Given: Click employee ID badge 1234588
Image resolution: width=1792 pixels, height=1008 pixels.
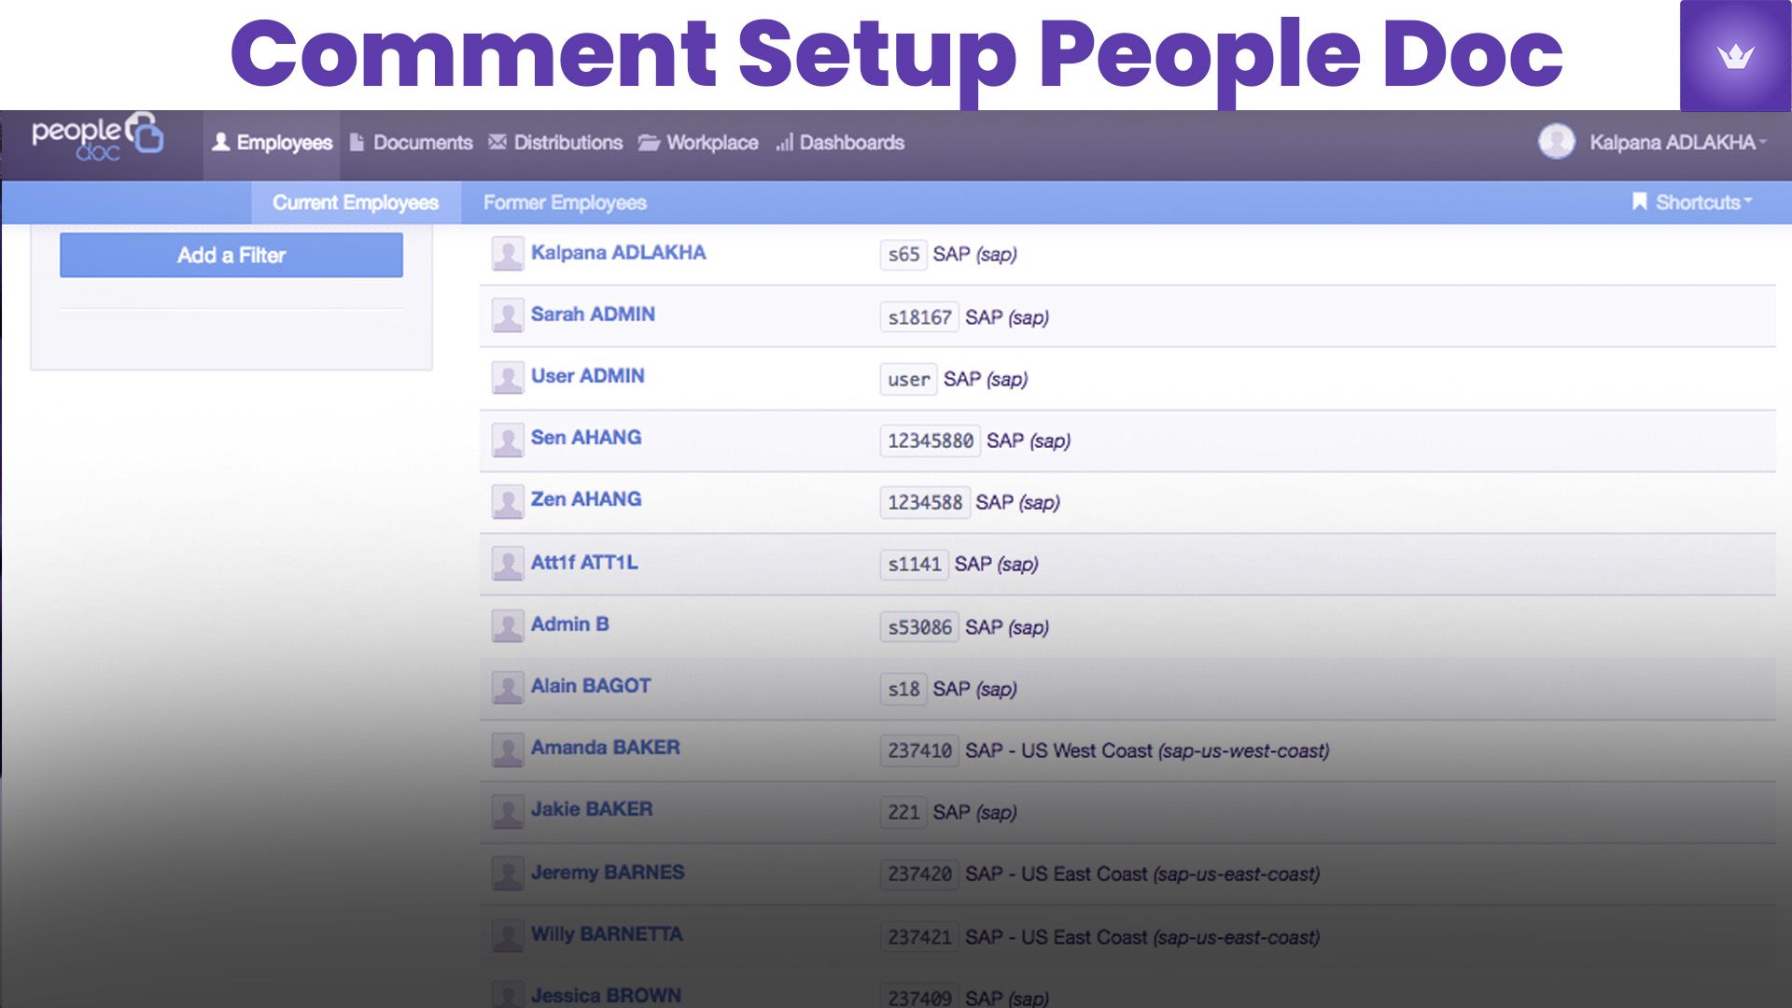Looking at the screenshot, I should point(924,502).
